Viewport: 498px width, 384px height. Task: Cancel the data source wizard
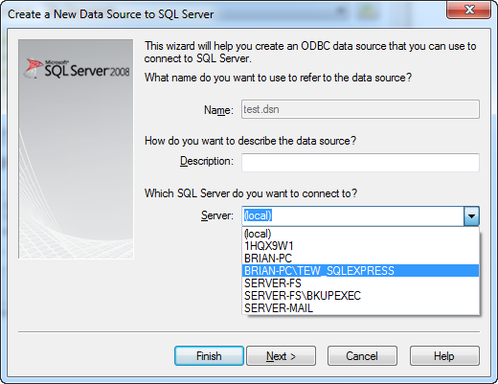click(x=362, y=355)
